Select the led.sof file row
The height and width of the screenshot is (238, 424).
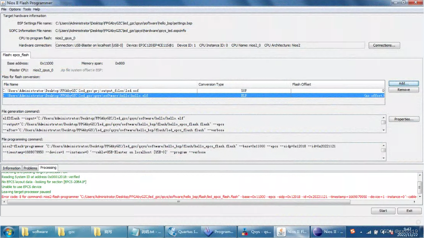[x=193, y=91]
